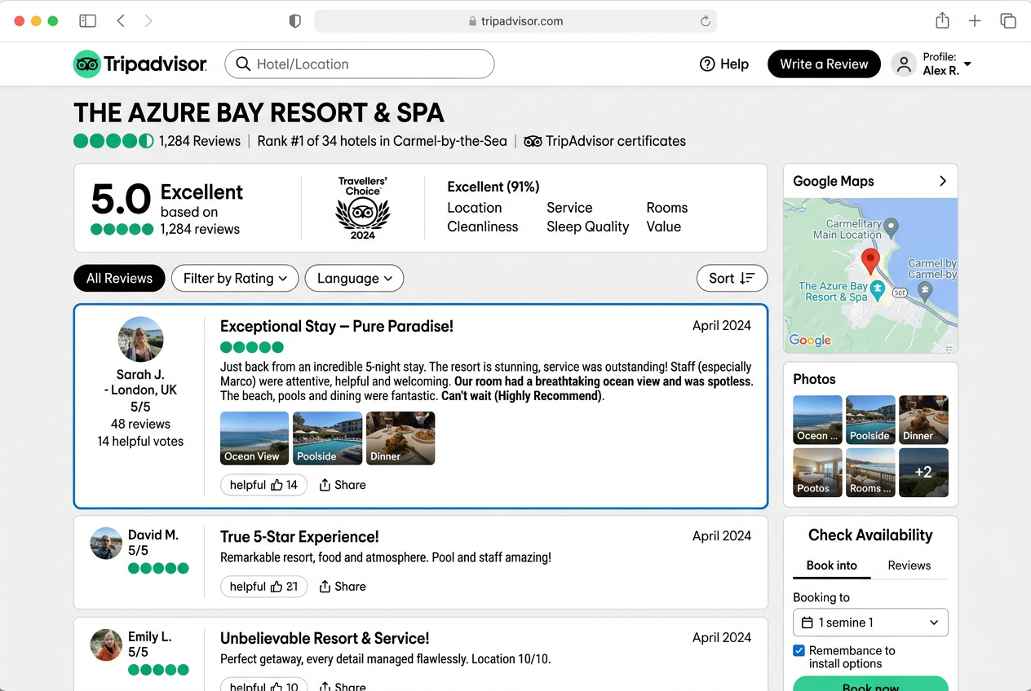Viewport: 1031px width, 691px height.
Task: Select the All Reviews filter pill
Action: click(x=119, y=278)
